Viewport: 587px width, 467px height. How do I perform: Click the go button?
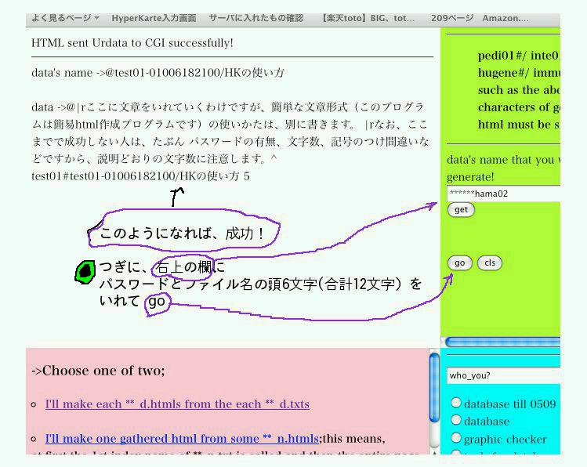tap(460, 262)
